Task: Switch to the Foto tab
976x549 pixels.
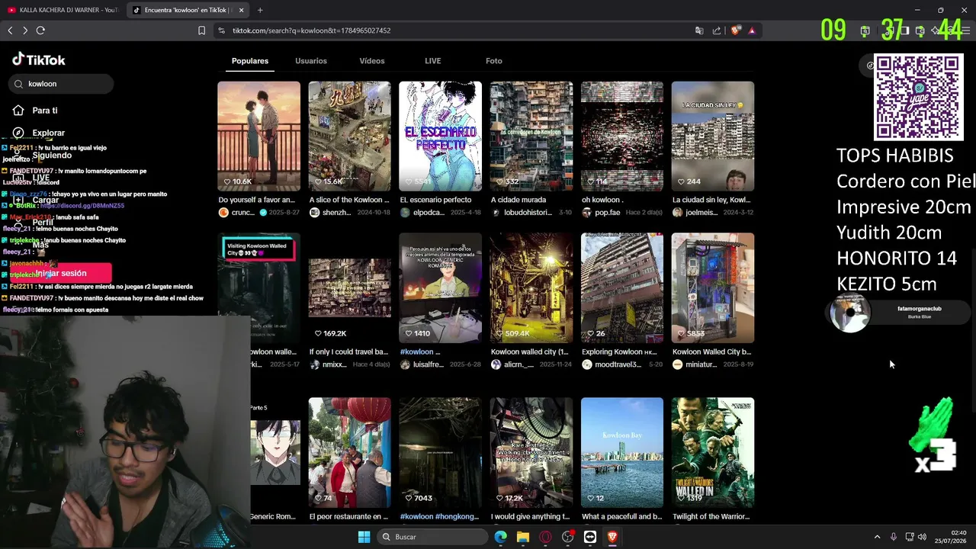Action: pyautogui.click(x=494, y=61)
